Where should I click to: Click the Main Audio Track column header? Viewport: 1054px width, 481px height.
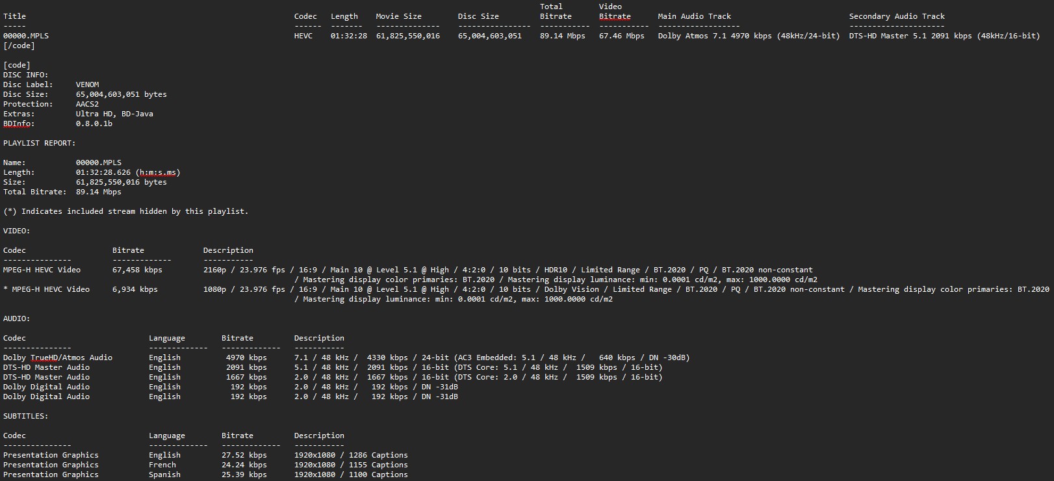pos(694,16)
